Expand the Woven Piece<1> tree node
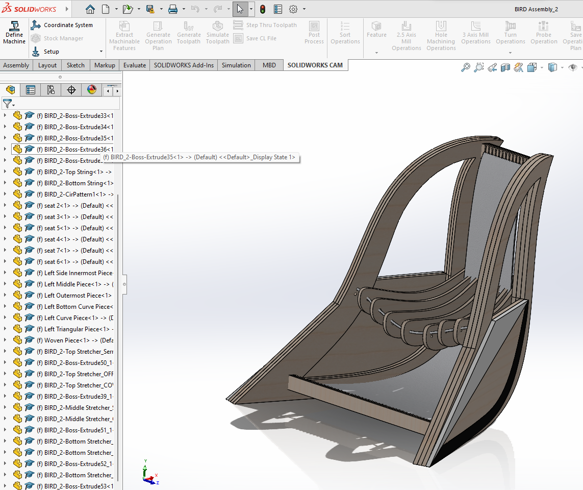 coord(5,340)
